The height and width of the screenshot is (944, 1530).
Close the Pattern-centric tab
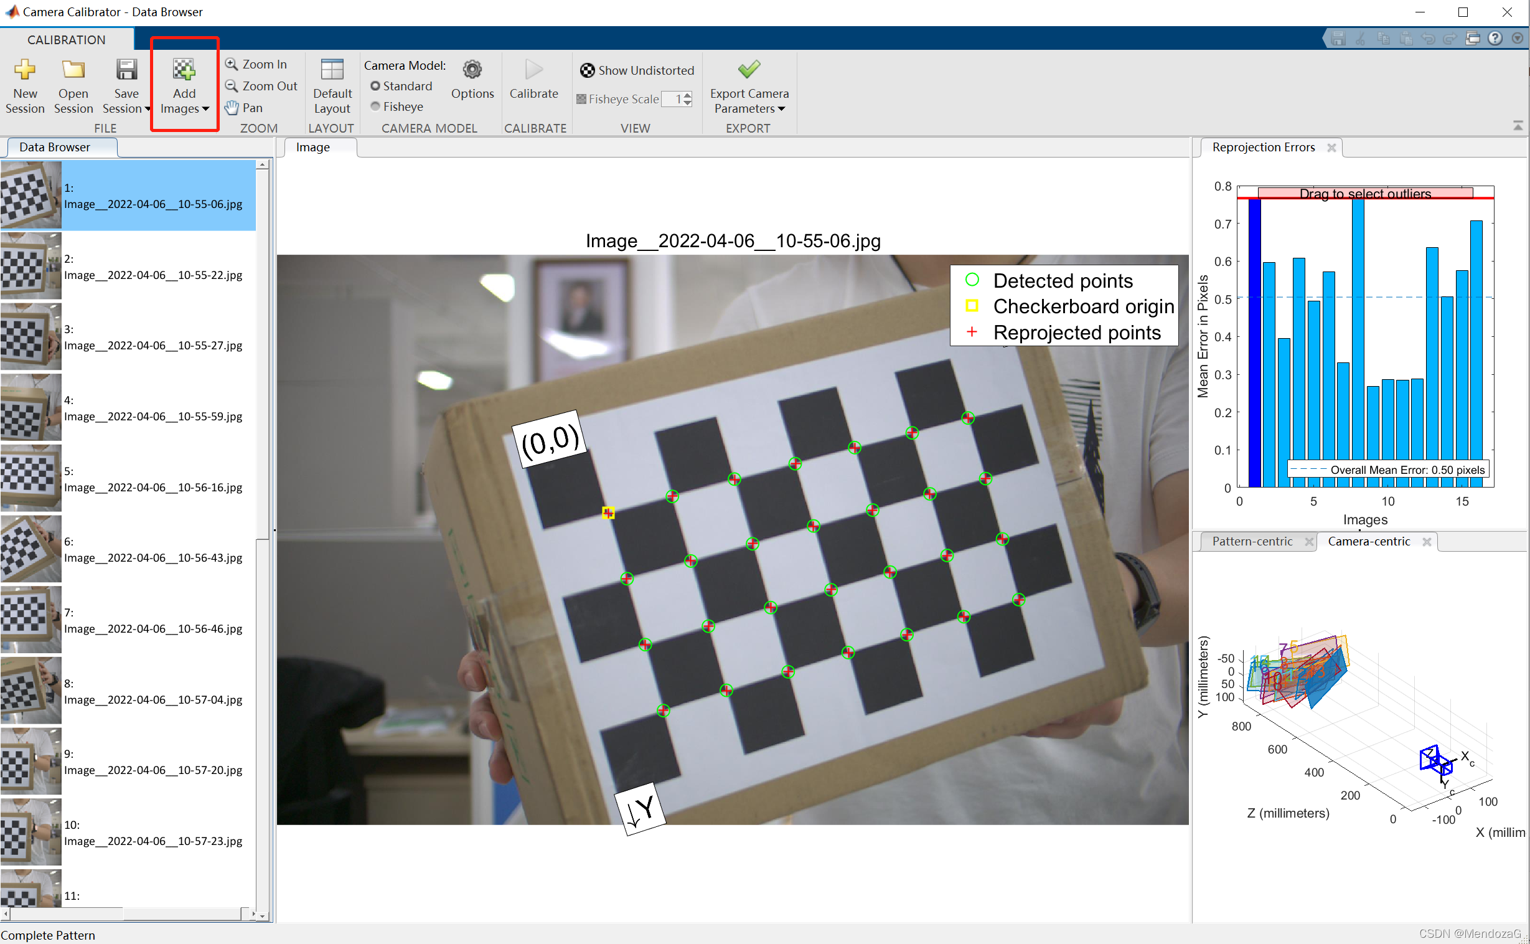(1309, 542)
